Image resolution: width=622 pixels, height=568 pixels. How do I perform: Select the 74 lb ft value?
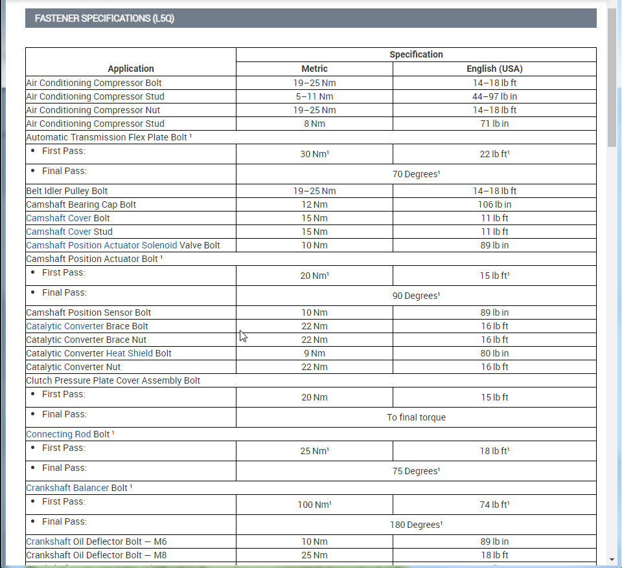click(x=494, y=504)
